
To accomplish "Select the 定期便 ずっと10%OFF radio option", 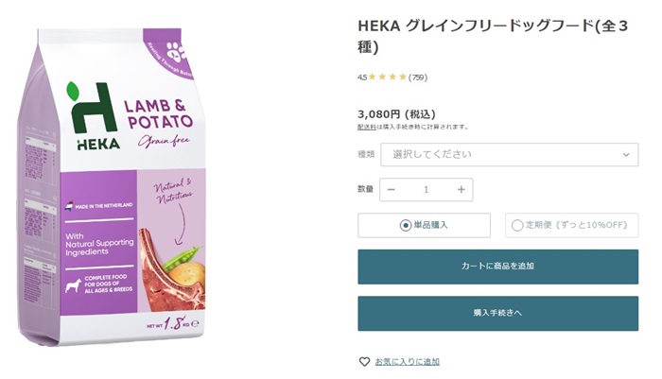I will tap(517, 225).
